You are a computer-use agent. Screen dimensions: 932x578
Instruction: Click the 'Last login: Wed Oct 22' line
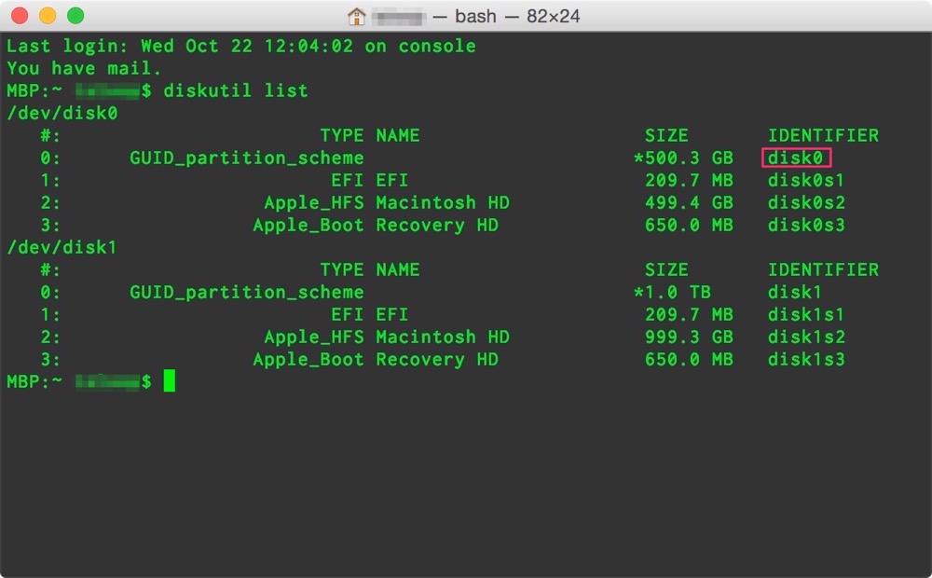pos(240,46)
